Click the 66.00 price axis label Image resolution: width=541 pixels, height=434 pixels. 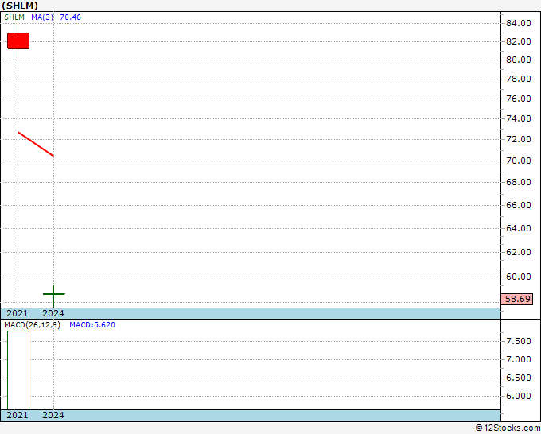point(518,205)
